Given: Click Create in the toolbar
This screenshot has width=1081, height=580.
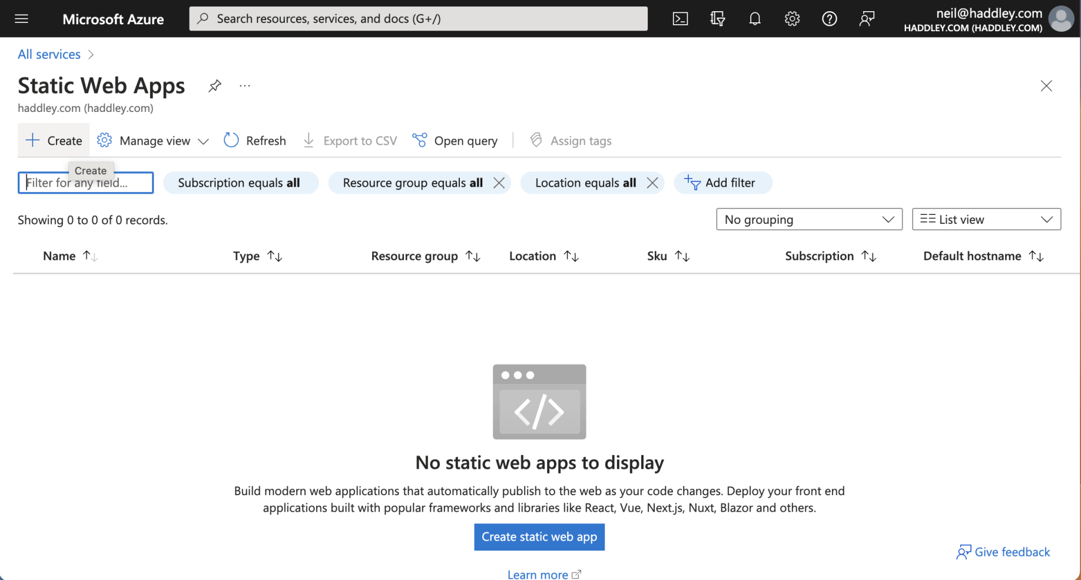Looking at the screenshot, I should click(x=54, y=141).
